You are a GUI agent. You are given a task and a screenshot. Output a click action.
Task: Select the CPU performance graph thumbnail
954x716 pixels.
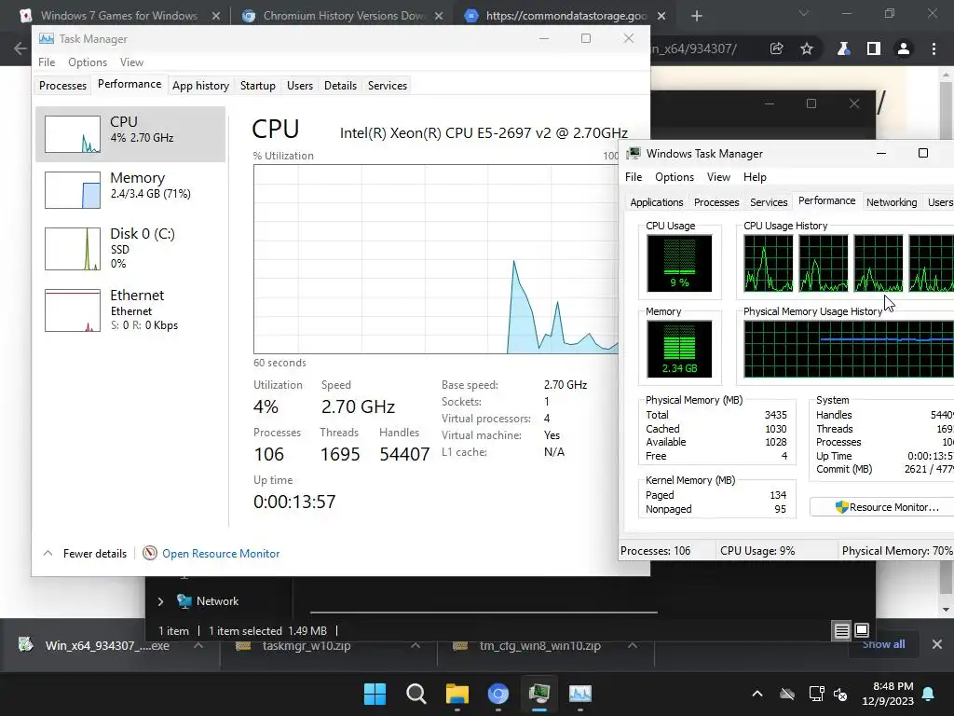73,134
